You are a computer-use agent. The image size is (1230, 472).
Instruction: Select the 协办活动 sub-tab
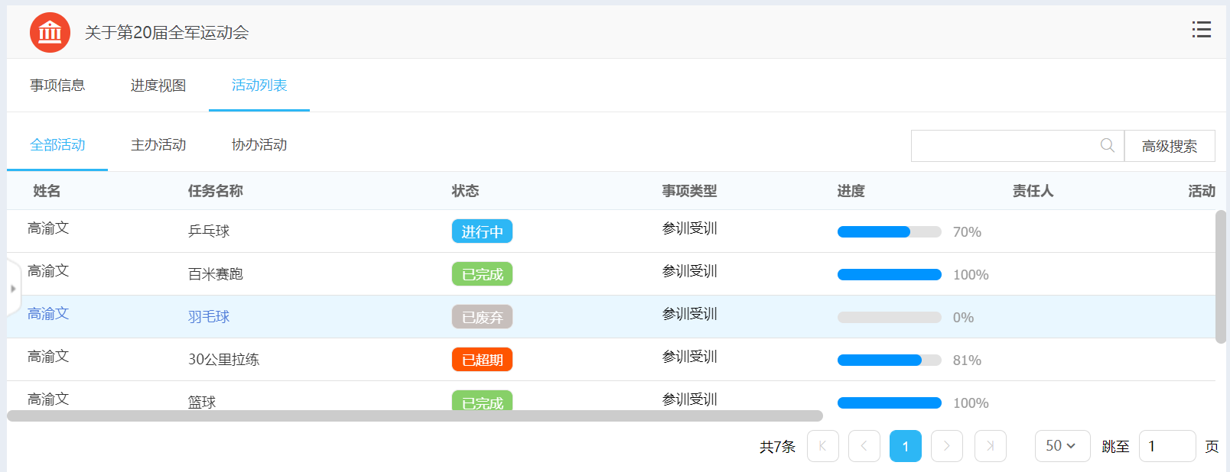point(259,145)
